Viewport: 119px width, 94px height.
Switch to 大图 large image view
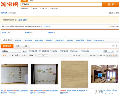coord(115,56)
